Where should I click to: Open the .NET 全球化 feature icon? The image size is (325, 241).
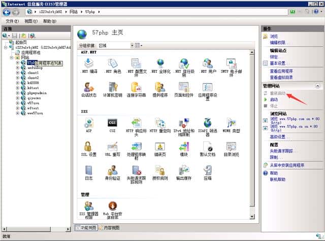pyautogui.click(x=160, y=63)
